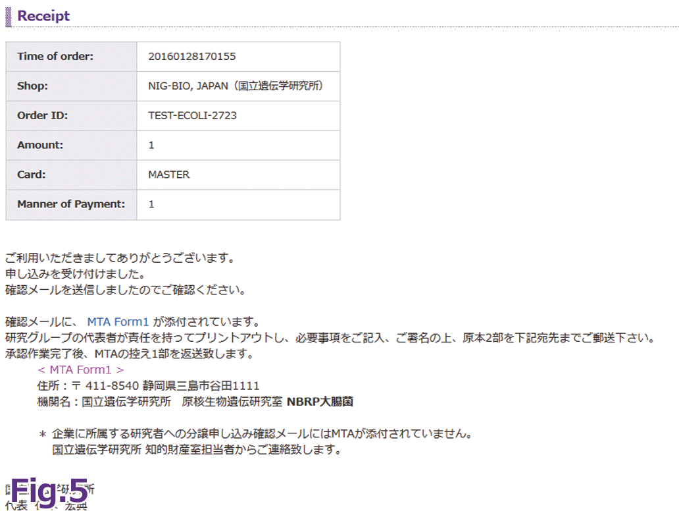Select the Manner of Payment value

tap(151, 204)
